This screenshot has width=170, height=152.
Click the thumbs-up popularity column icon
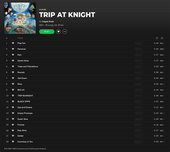(x=162, y=38)
